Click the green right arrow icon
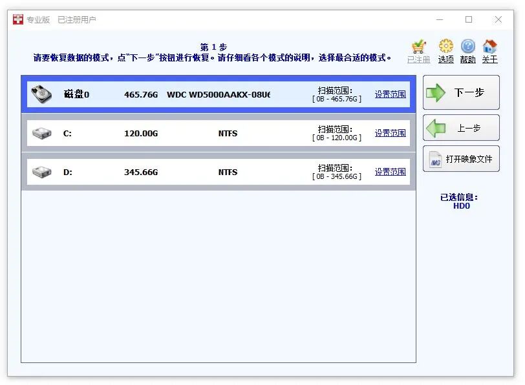525x385 pixels. [x=436, y=92]
